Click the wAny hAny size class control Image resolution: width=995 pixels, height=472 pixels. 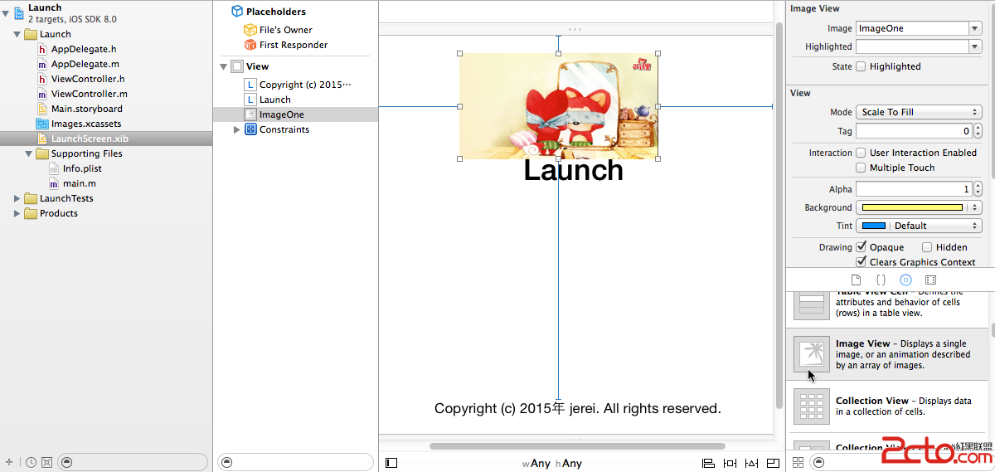pyautogui.click(x=552, y=464)
